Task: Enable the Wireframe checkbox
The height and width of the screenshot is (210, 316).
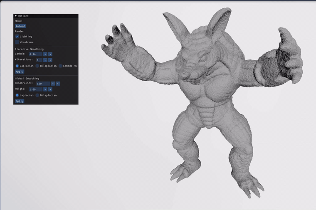Action: coord(17,42)
